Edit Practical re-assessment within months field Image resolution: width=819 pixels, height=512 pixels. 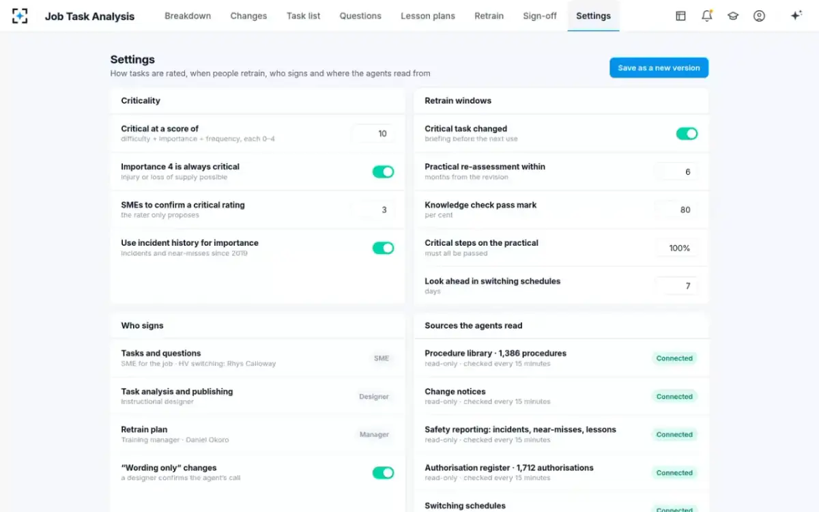coord(676,172)
